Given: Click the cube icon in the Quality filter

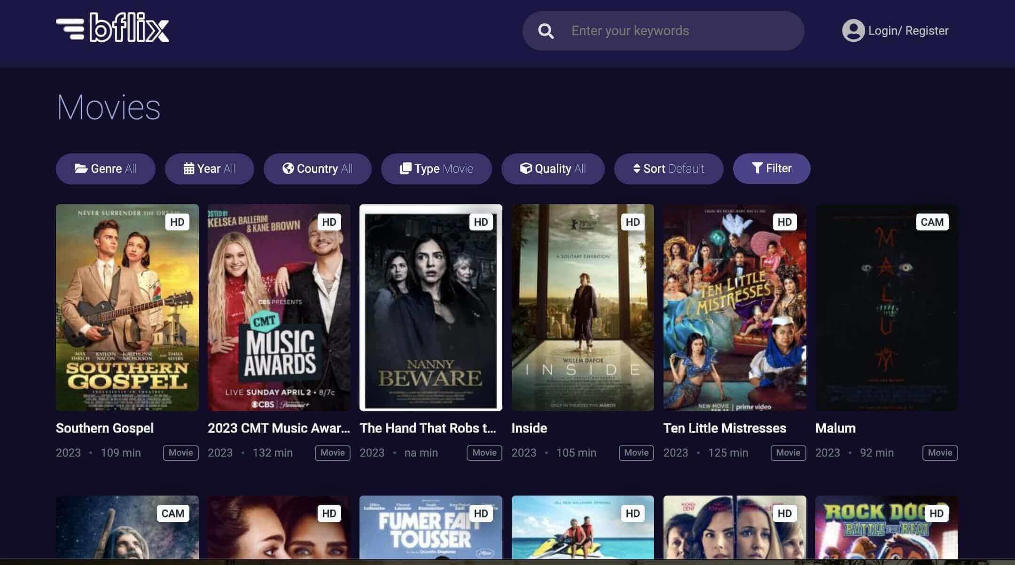Looking at the screenshot, I should [526, 168].
